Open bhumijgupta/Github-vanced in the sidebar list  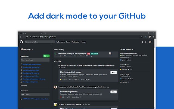[x=32, y=64]
